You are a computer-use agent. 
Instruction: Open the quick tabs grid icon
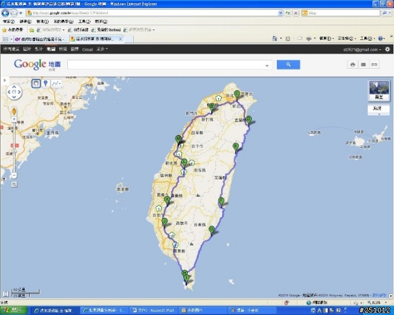click(x=6, y=39)
